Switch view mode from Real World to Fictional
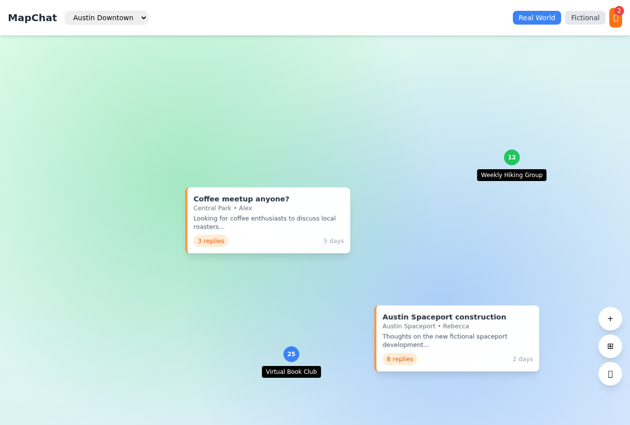 point(585,17)
